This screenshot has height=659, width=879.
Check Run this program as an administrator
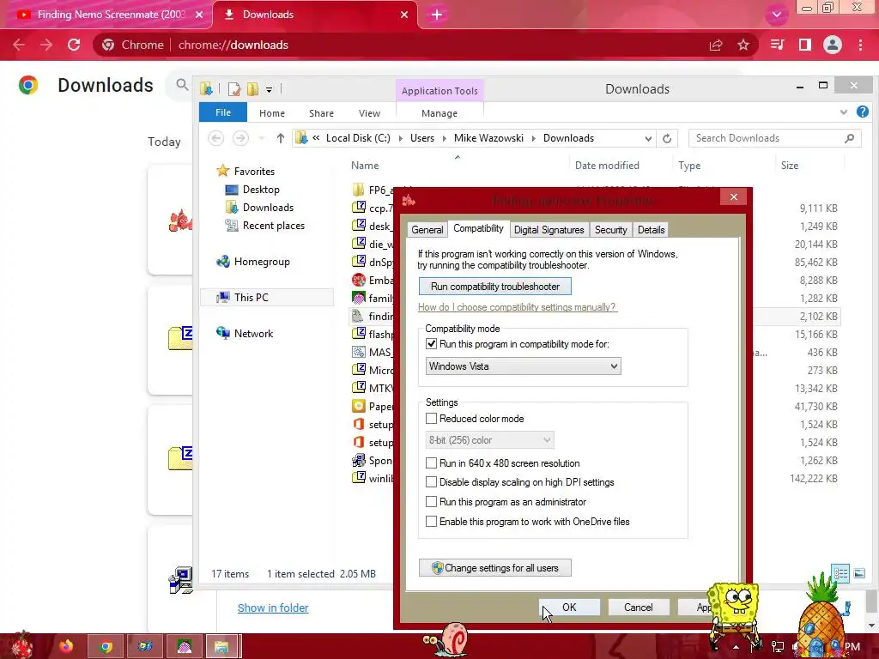pos(431,501)
